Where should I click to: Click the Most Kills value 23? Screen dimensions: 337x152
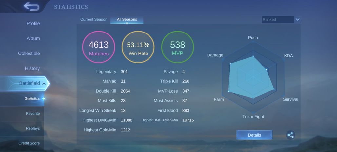[123, 101]
